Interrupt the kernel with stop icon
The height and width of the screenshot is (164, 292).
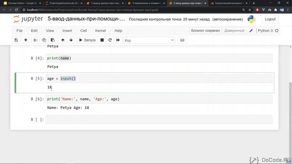point(102,40)
